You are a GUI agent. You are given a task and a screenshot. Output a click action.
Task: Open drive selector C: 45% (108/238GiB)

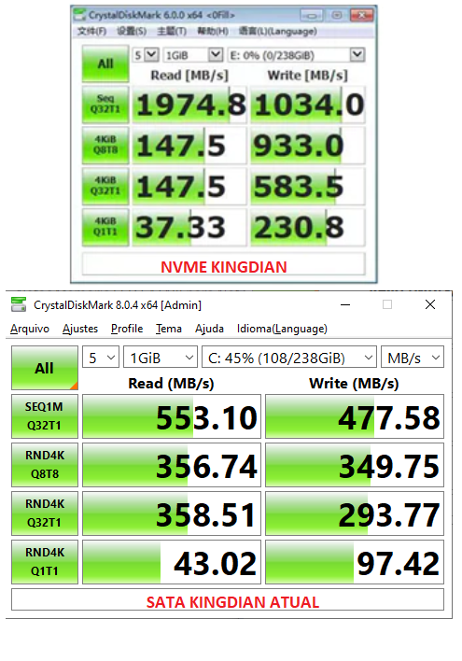pyautogui.click(x=289, y=358)
